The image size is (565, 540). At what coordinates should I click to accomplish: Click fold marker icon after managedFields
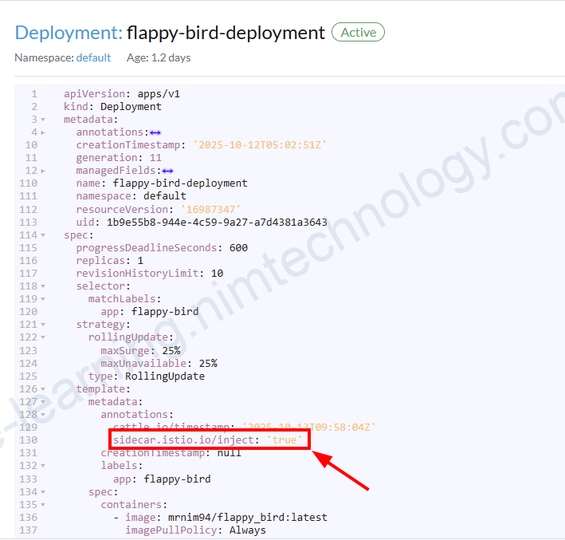pyautogui.click(x=167, y=171)
